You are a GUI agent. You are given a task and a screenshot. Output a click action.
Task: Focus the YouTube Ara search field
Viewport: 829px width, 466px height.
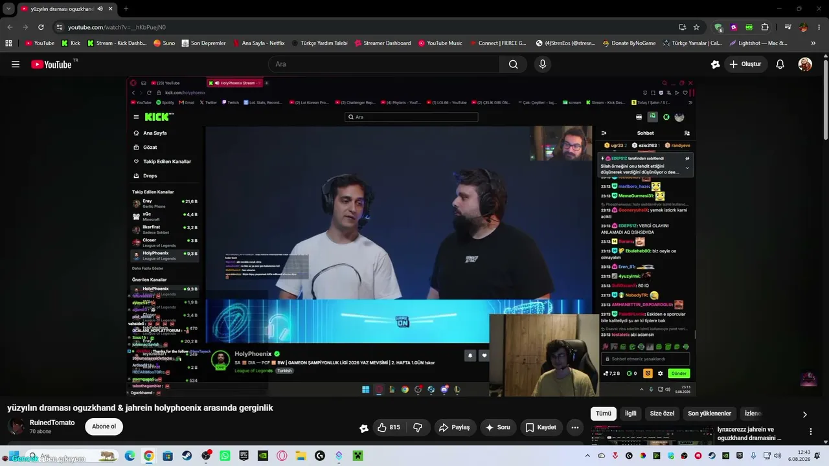tap(384, 64)
